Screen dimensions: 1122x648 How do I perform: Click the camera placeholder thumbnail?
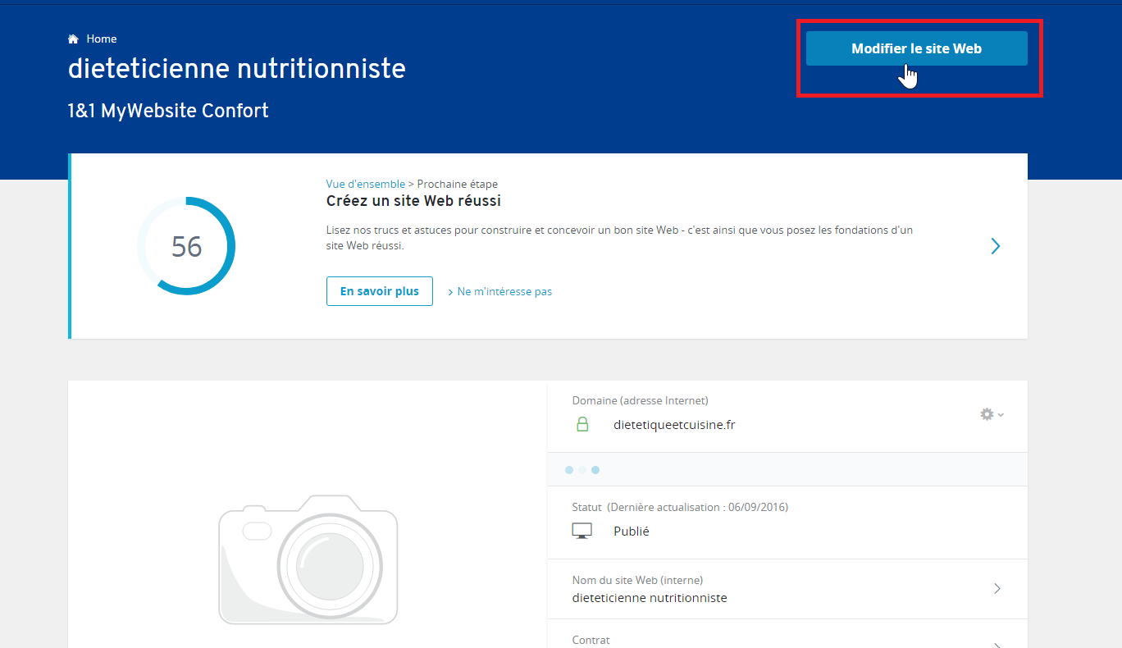coord(308,559)
